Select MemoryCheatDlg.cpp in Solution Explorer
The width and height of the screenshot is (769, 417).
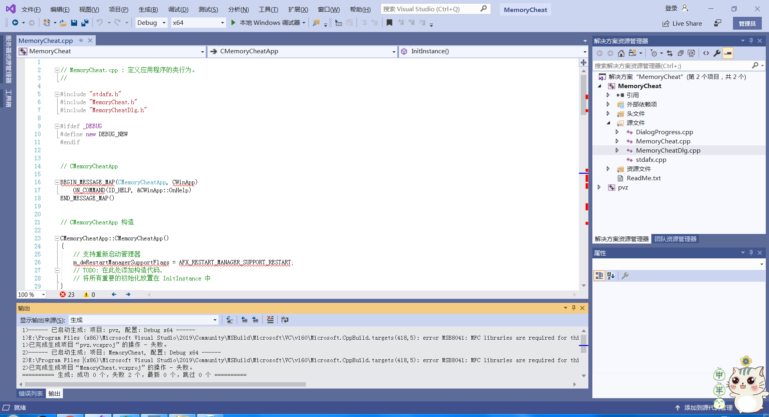668,150
